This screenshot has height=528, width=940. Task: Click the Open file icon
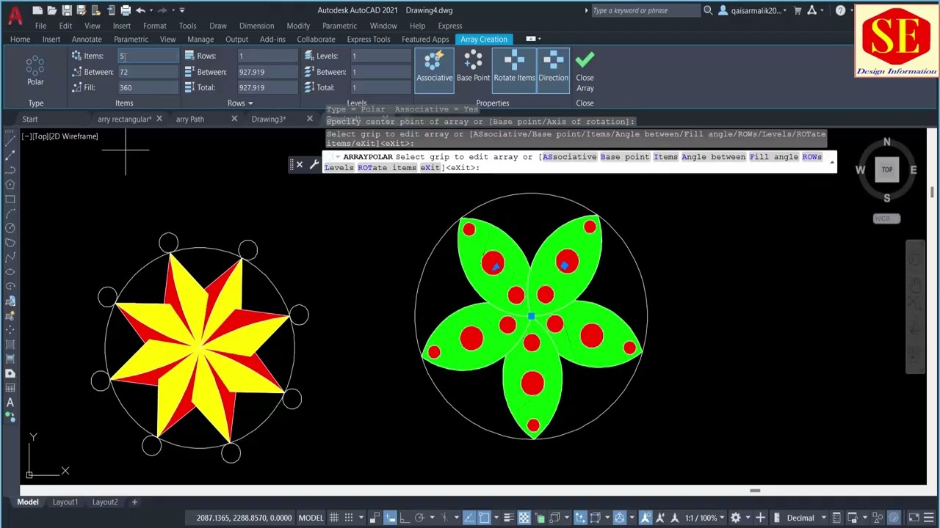point(53,10)
